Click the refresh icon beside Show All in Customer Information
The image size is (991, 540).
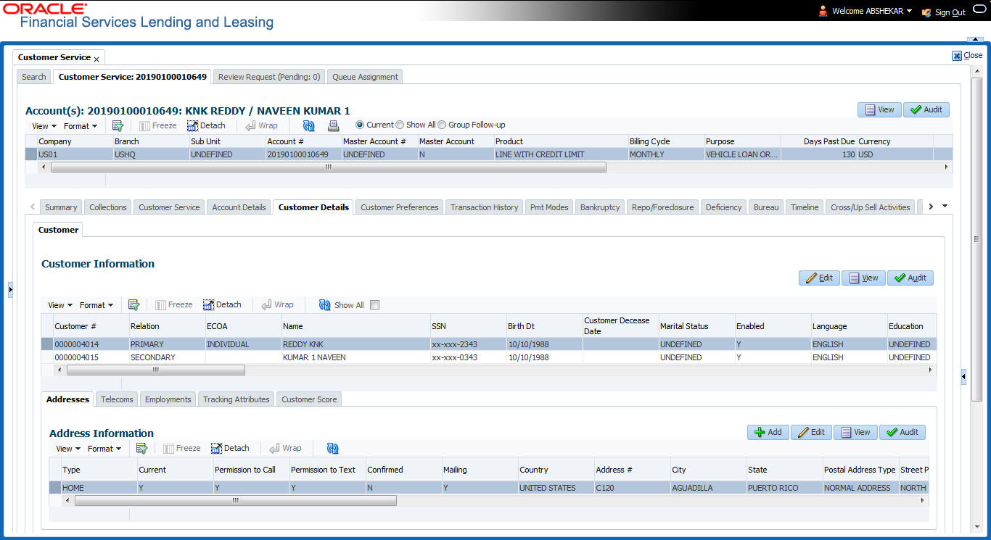click(325, 305)
